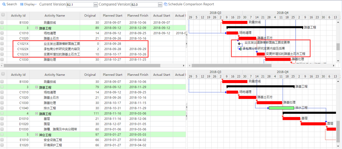Image resolution: width=342 pixels, height=149 pixels.
Task: Select the 场地清理 Gantt bar in upper chart
Action: coord(232,33)
